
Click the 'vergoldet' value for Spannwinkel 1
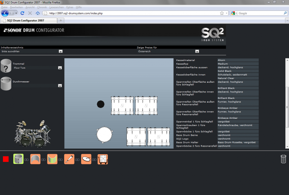click(238, 122)
